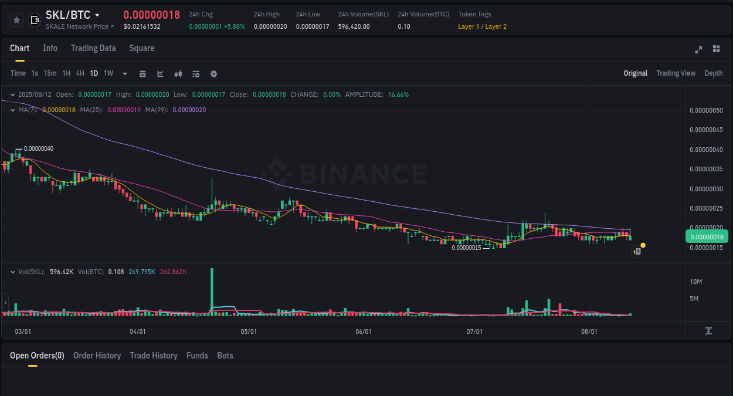
Task: Toggle the order panel icon on the chart
Action: pos(637,251)
